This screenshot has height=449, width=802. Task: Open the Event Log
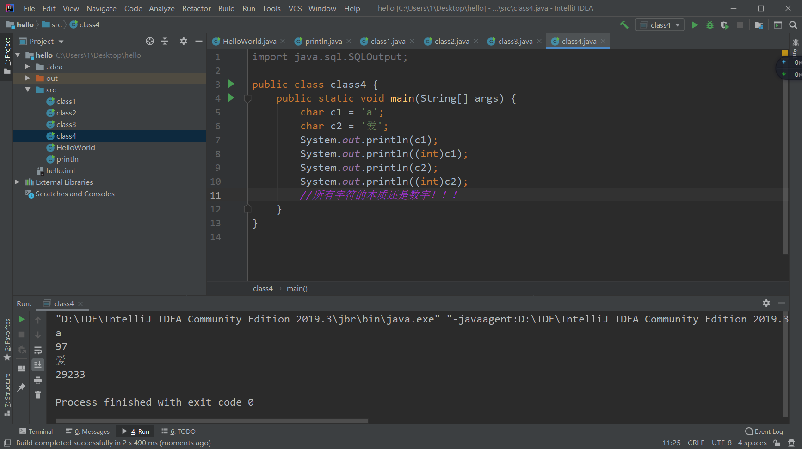(x=764, y=431)
